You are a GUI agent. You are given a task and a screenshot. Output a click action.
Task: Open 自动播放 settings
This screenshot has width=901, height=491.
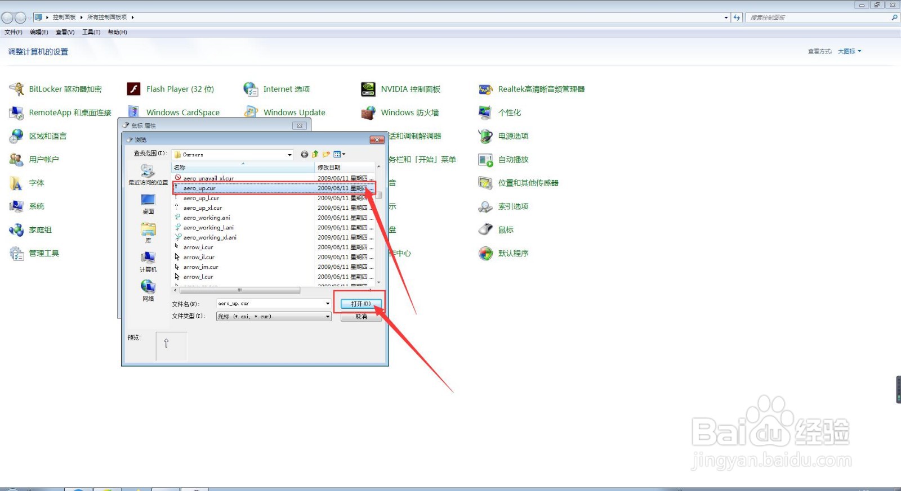503,160
